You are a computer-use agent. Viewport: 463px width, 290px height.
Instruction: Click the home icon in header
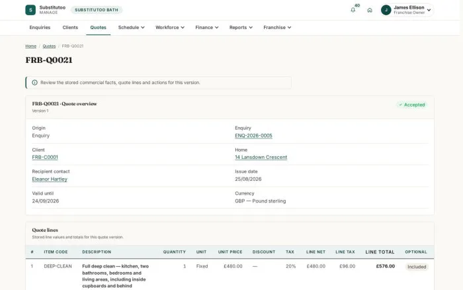pyautogui.click(x=370, y=10)
